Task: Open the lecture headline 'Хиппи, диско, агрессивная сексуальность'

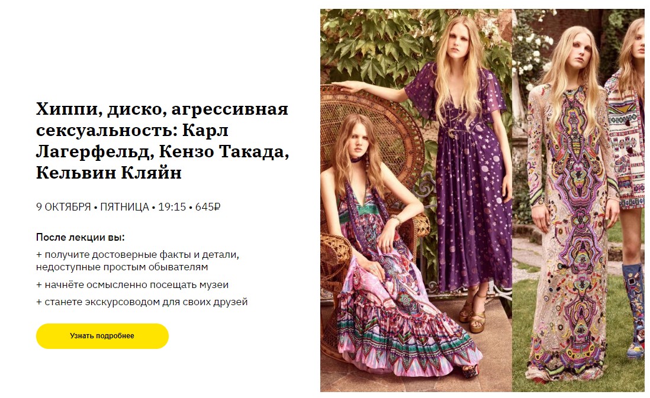Action: click(162, 140)
